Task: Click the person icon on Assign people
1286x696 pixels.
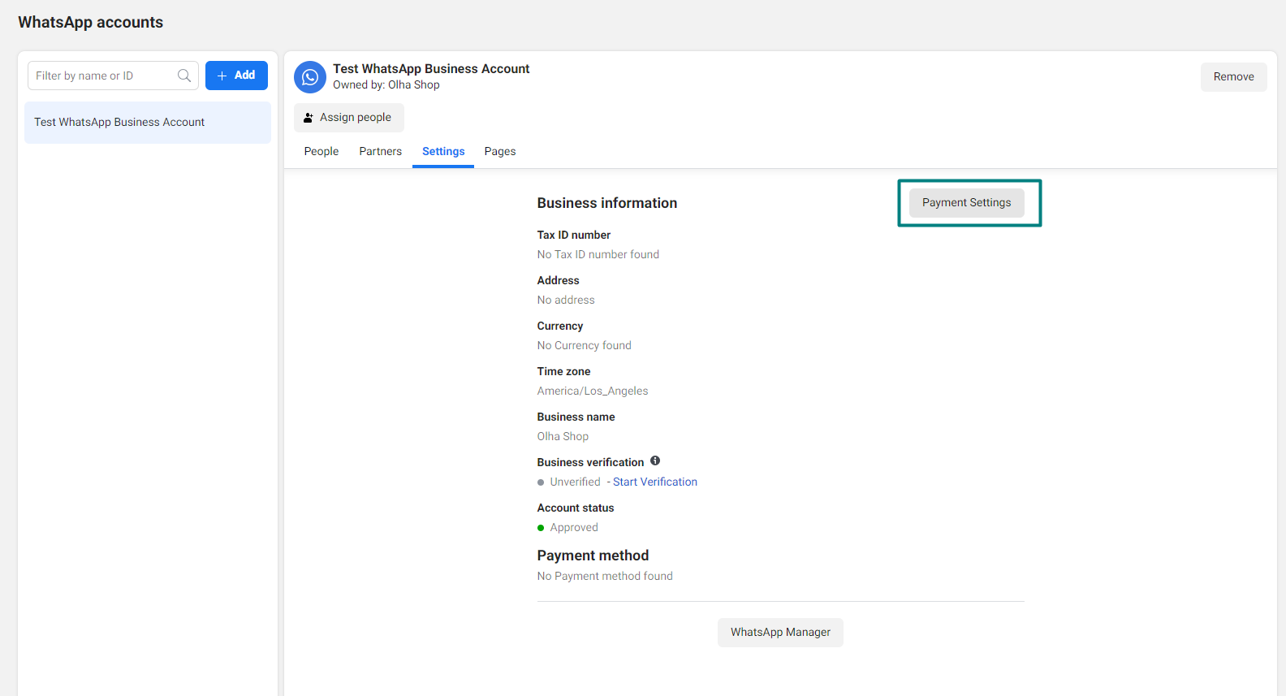Action: (x=309, y=118)
